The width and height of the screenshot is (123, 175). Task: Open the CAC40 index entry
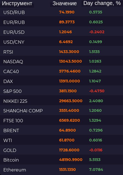(62, 71)
